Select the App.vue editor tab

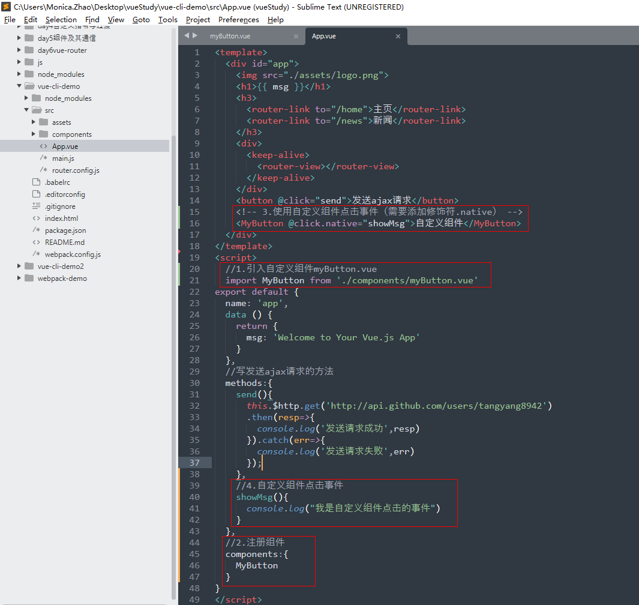pos(324,36)
